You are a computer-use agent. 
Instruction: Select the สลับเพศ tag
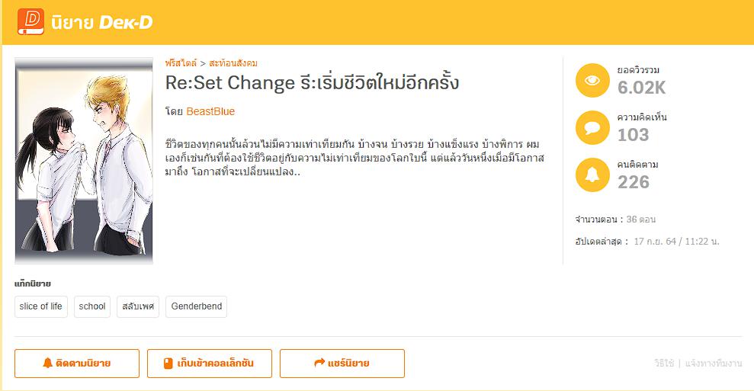pos(138,306)
